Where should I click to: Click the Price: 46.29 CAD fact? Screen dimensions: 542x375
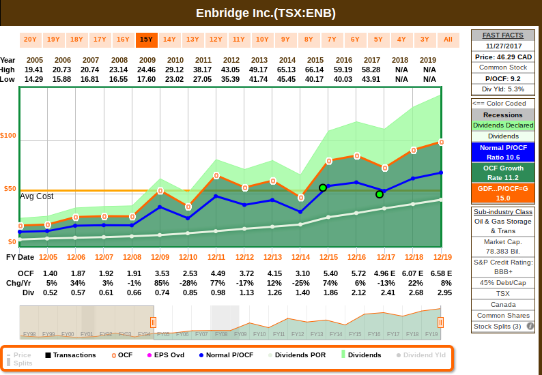[x=503, y=57]
